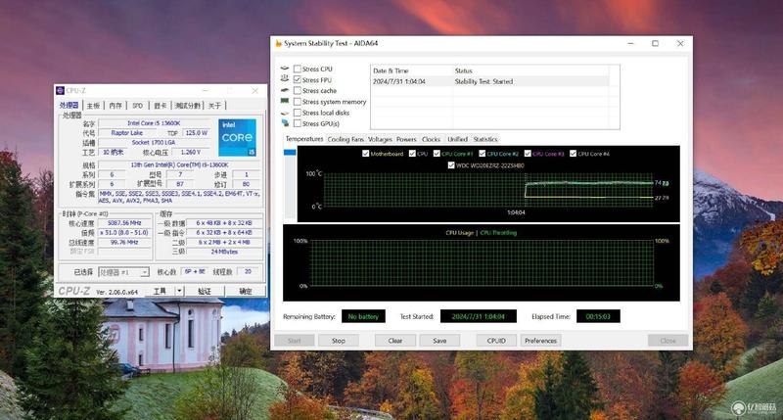Viewport: 783px width, 420px height.
Task: Select the Stability Test: Started log row
Action: [490, 81]
